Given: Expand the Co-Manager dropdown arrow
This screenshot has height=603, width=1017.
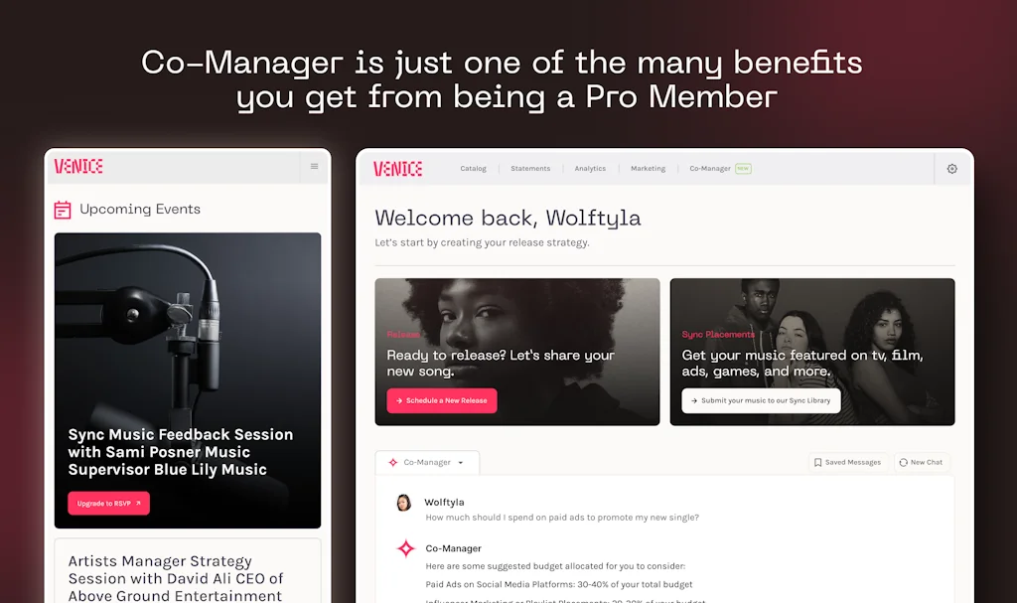Looking at the screenshot, I should click(461, 463).
